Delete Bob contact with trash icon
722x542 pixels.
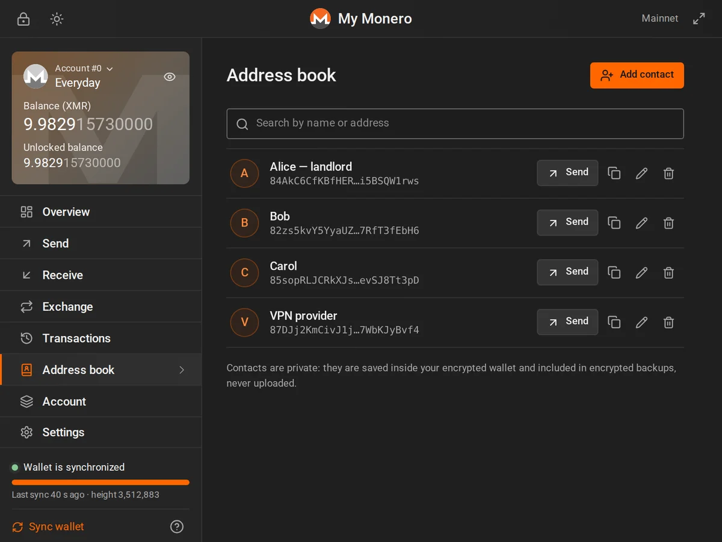[668, 223]
